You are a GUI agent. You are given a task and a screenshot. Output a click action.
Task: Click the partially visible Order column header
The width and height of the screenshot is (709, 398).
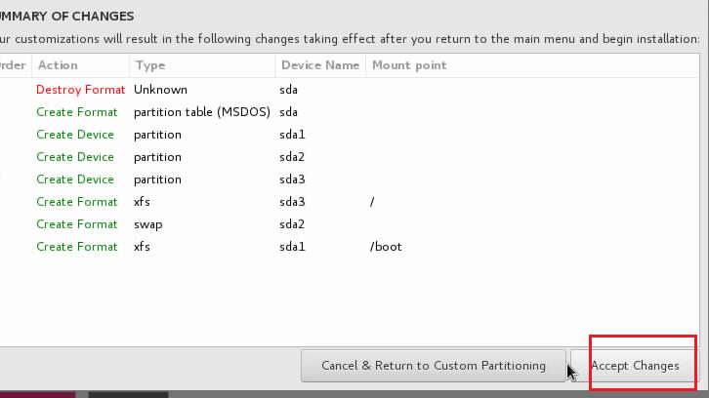tap(14, 65)
